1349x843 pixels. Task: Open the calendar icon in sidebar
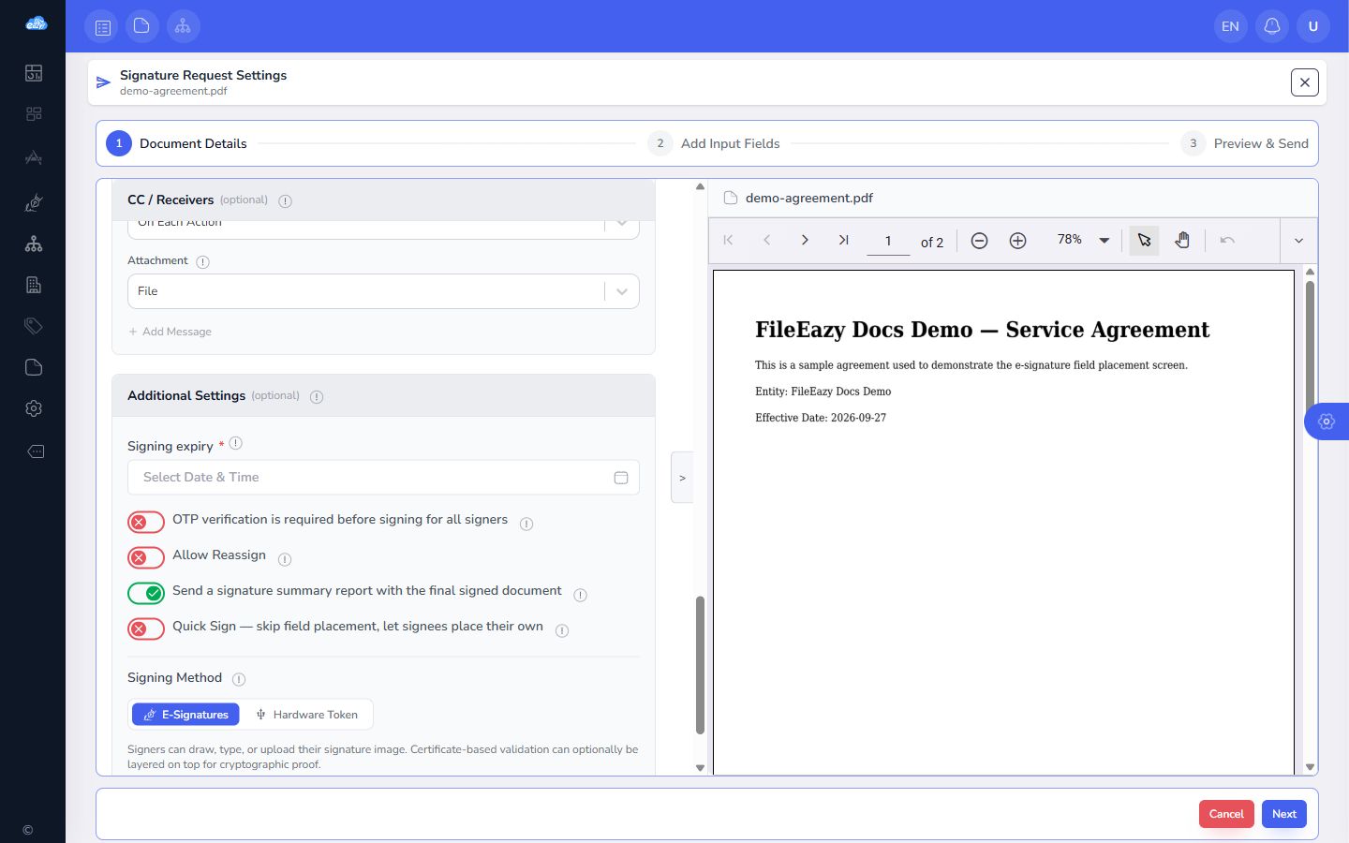34,73
